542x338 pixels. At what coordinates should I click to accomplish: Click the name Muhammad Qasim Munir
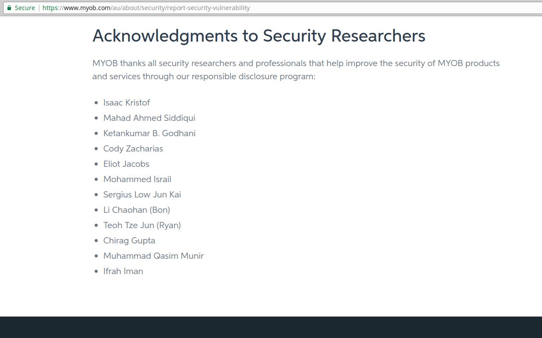coord(153,256)
